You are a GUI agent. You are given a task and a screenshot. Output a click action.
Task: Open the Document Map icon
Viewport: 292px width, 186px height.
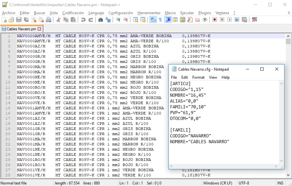(x=182, y=20)
